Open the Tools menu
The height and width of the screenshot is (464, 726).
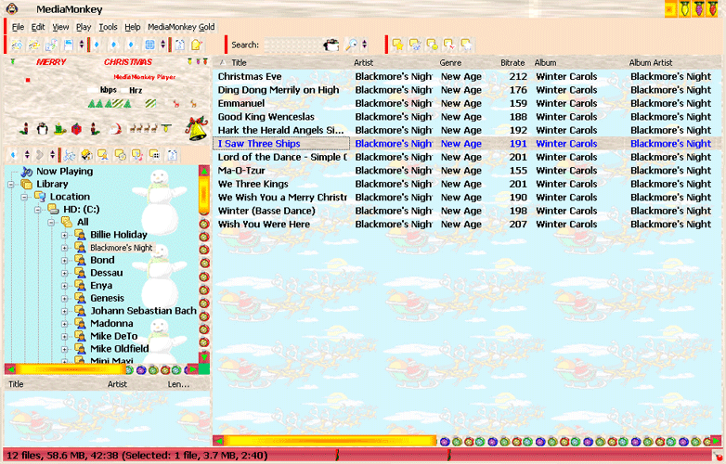coord(108,27)
